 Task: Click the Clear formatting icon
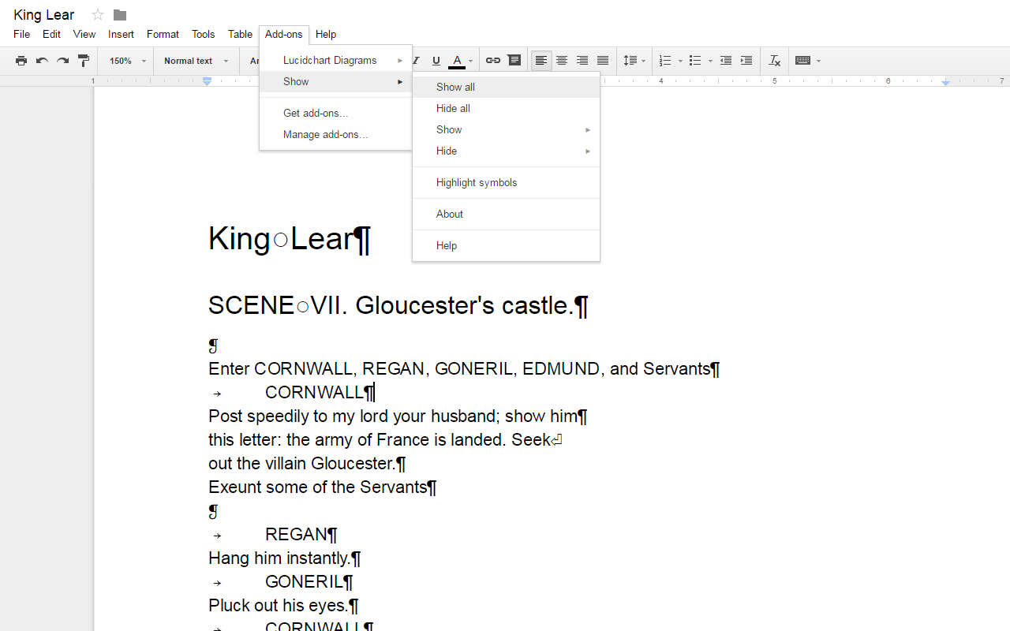[775, 61]
